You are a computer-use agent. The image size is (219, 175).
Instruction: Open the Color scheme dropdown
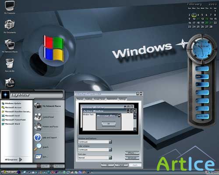click(x=95, y=150)
